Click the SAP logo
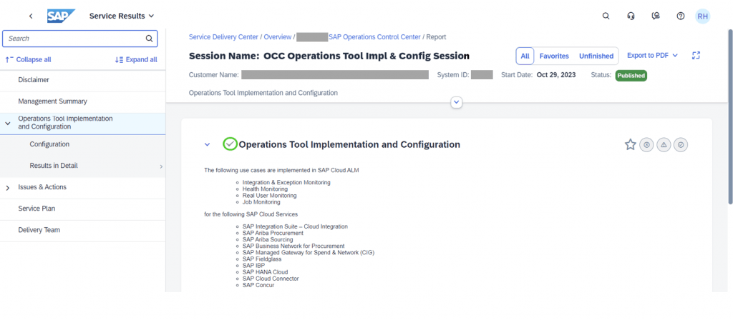This screenshot has height=320, width=733. (61, 16)
